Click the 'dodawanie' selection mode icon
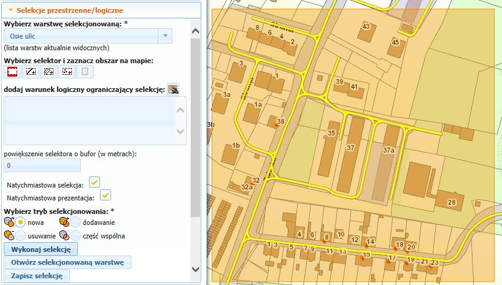Viewport: 502px width, 285px height. click(64, 222)
